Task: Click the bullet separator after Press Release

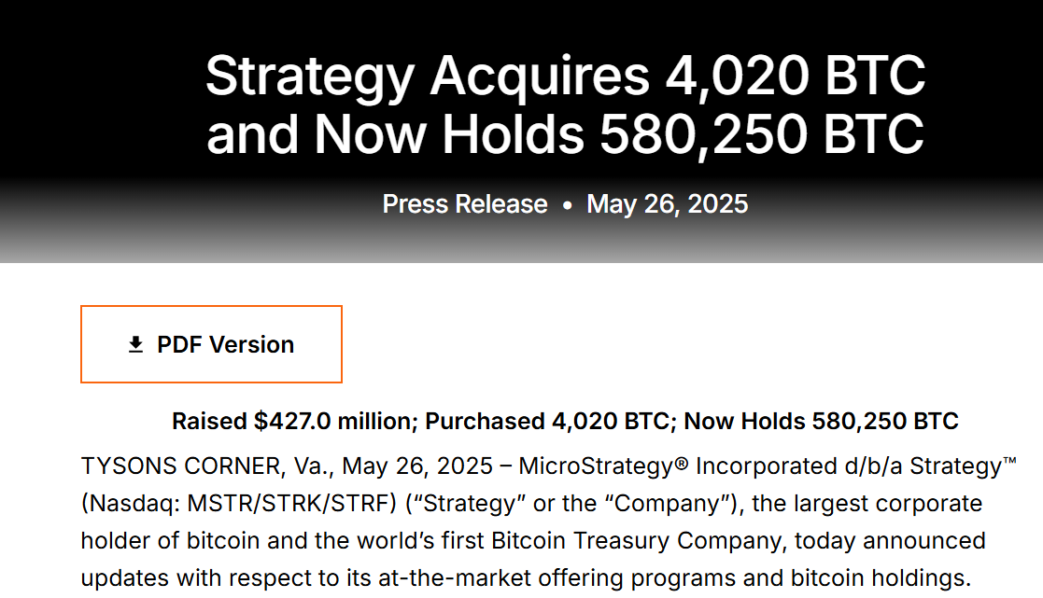Action: (x=568, y=205)
